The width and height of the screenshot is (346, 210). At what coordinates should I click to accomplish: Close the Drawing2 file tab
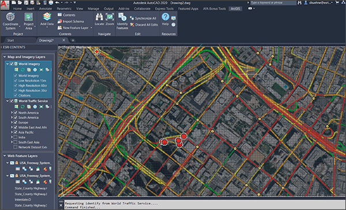[63, 40]
